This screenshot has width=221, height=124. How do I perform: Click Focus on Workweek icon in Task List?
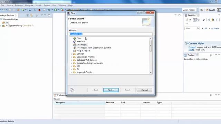pos(204,20)
